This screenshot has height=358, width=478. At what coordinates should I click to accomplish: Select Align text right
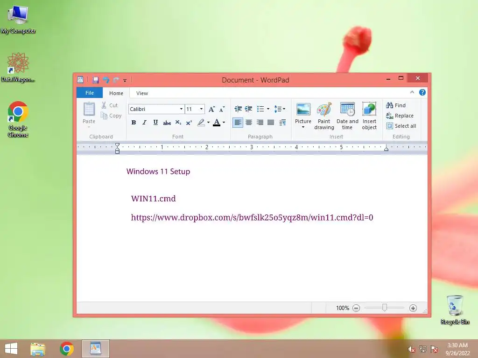260,123
